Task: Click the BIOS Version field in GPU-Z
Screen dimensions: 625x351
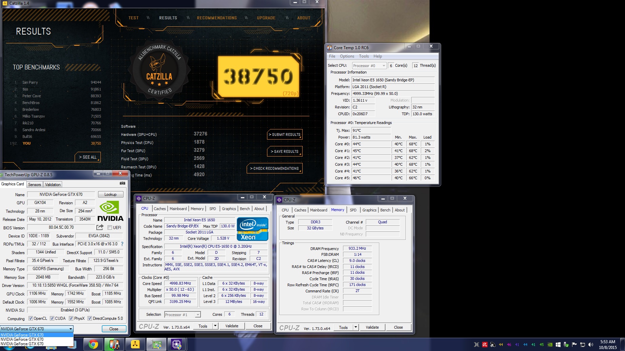Action: tap(61, 227)
